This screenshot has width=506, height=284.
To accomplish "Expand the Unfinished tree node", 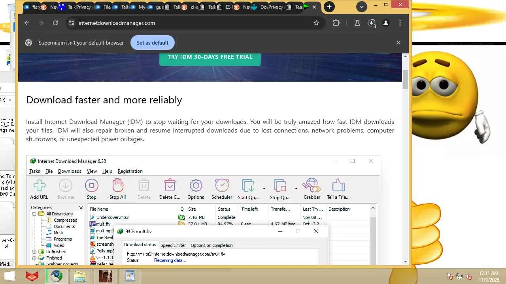I will 34,252.
